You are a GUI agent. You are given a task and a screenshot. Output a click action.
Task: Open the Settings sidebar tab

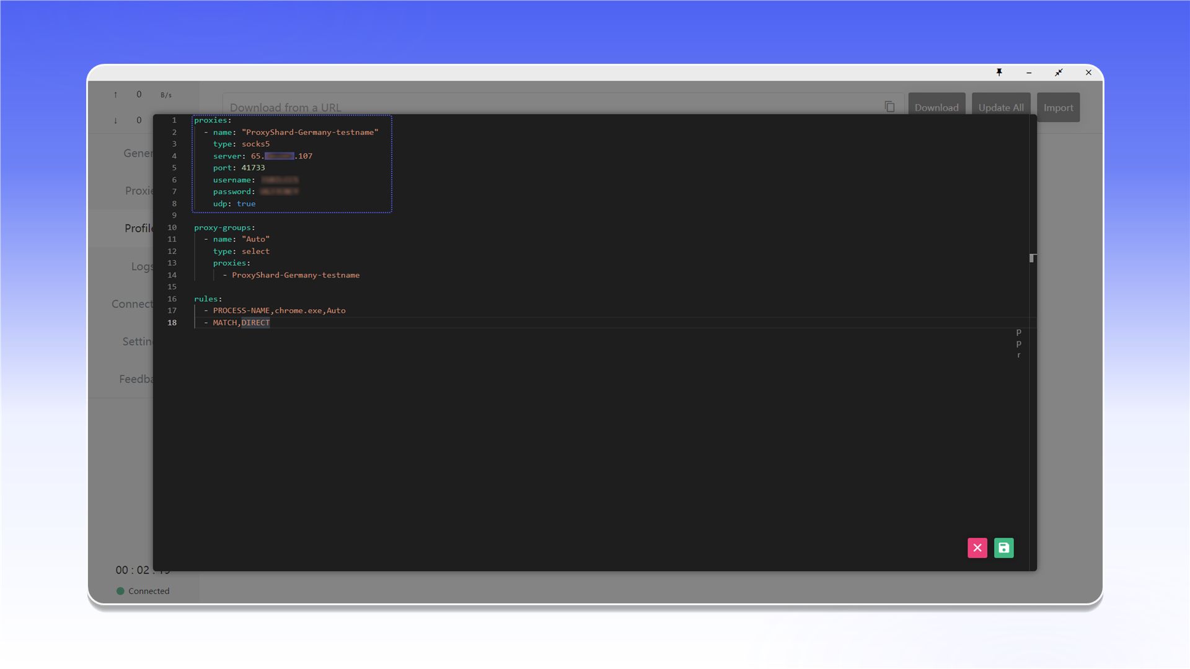tap(137, 341)
